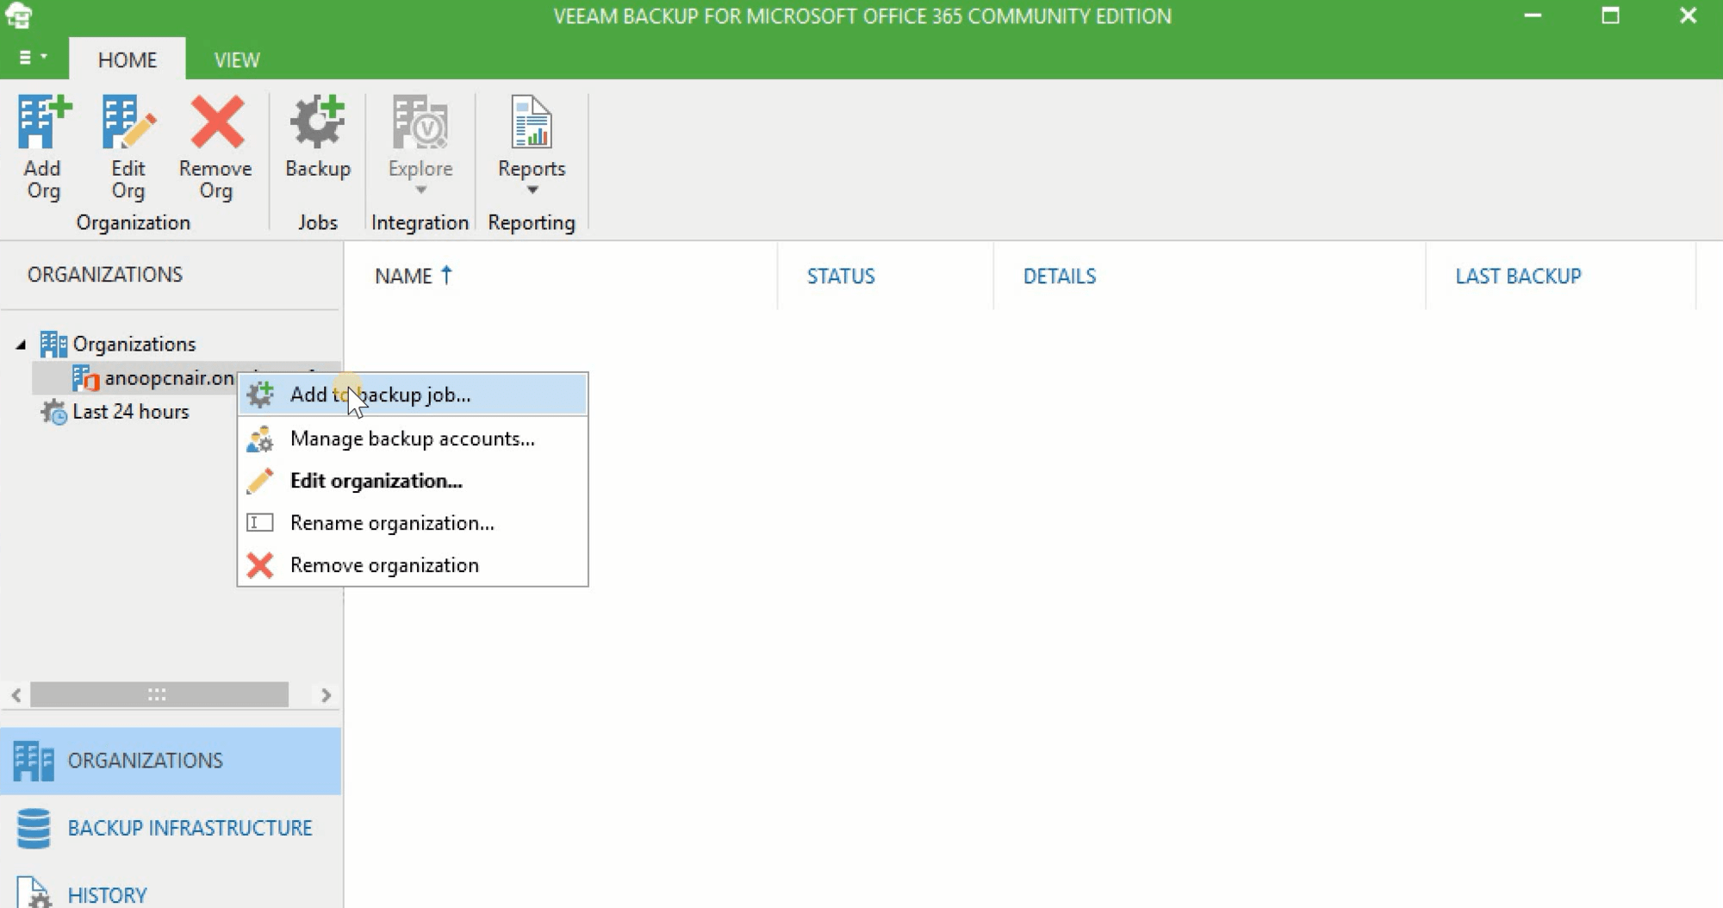Choose Remove organization menu entry
This screenshot has width=1723, height=908.
pyautogui.click(x=413, y=565)
